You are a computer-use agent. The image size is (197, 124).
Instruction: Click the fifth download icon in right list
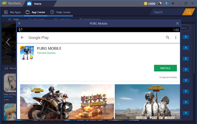186,80
